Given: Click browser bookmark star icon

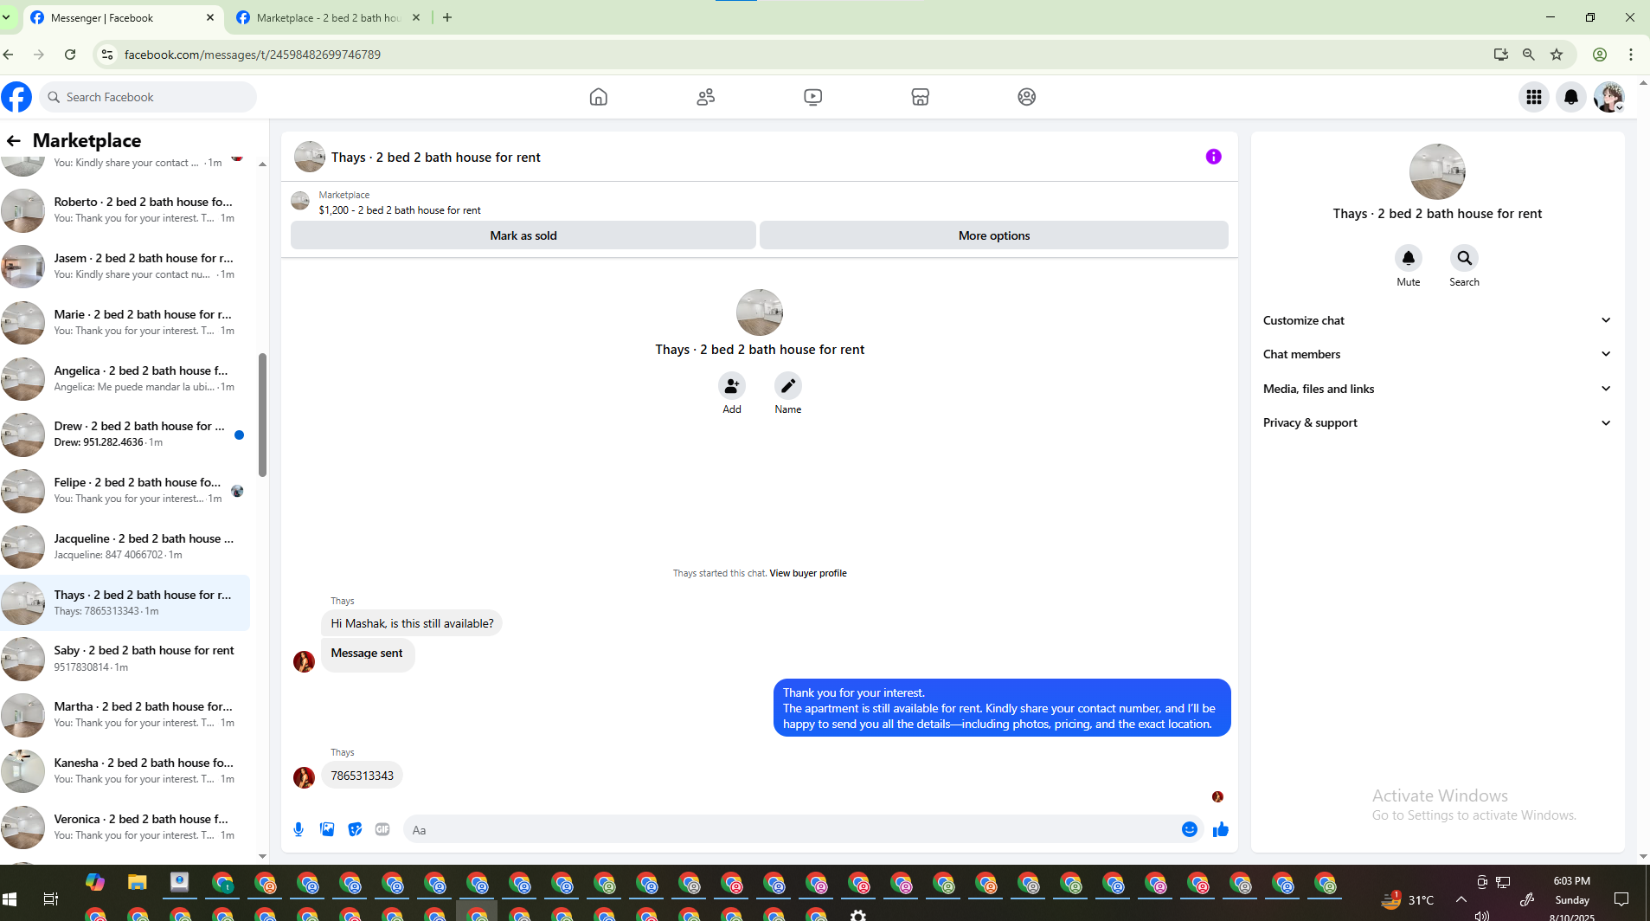Looking at the screenshot, I should point(1557,55).
